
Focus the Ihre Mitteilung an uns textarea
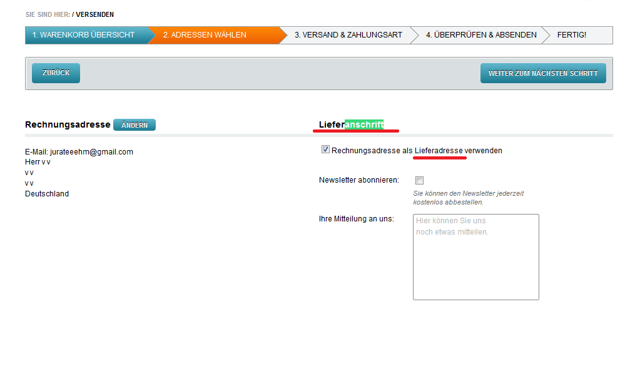click(475, 256)
